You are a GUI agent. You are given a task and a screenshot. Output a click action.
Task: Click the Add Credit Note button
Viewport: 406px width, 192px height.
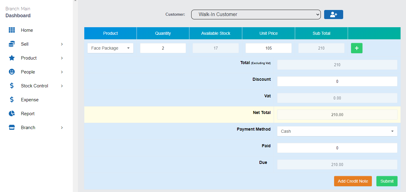353,181
